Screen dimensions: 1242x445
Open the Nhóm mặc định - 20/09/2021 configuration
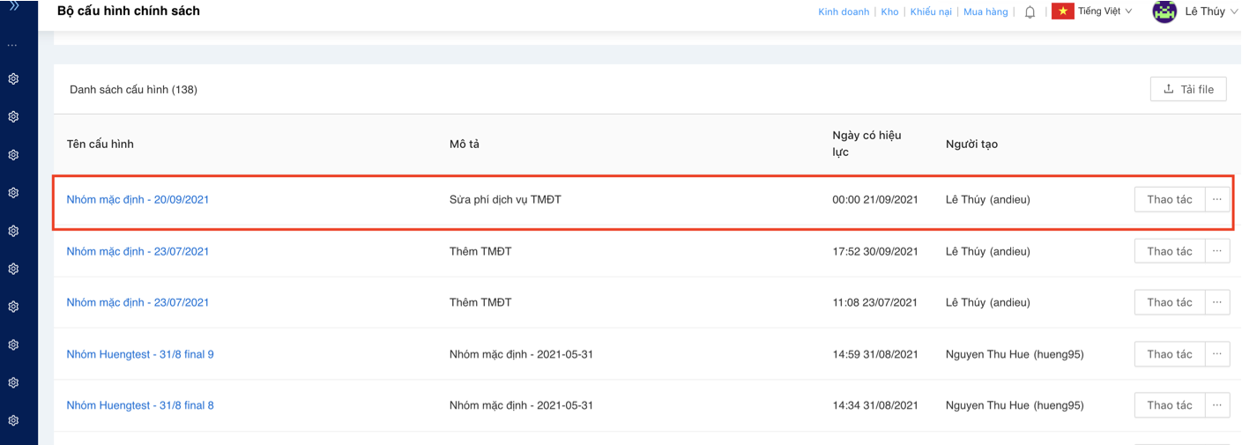138,200
